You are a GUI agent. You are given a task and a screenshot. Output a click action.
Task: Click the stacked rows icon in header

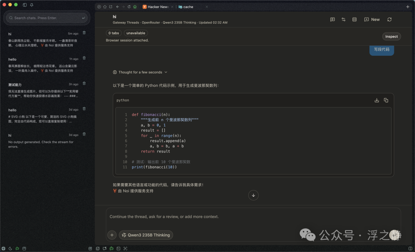point(354,20)
